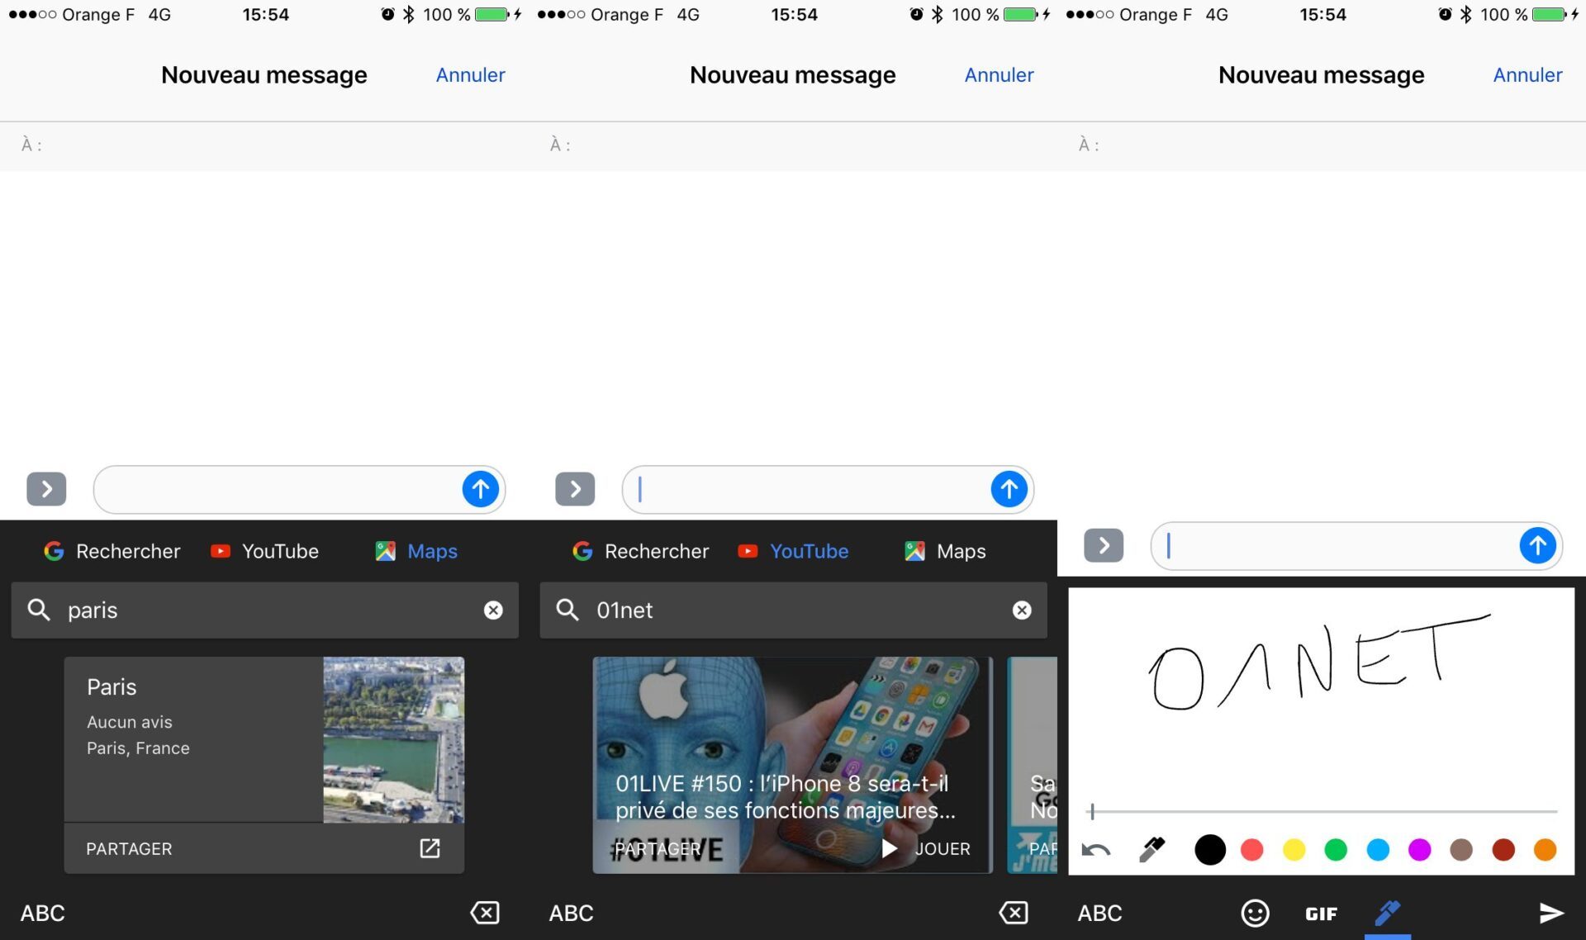Undo the last drawing stroke

1096,849
